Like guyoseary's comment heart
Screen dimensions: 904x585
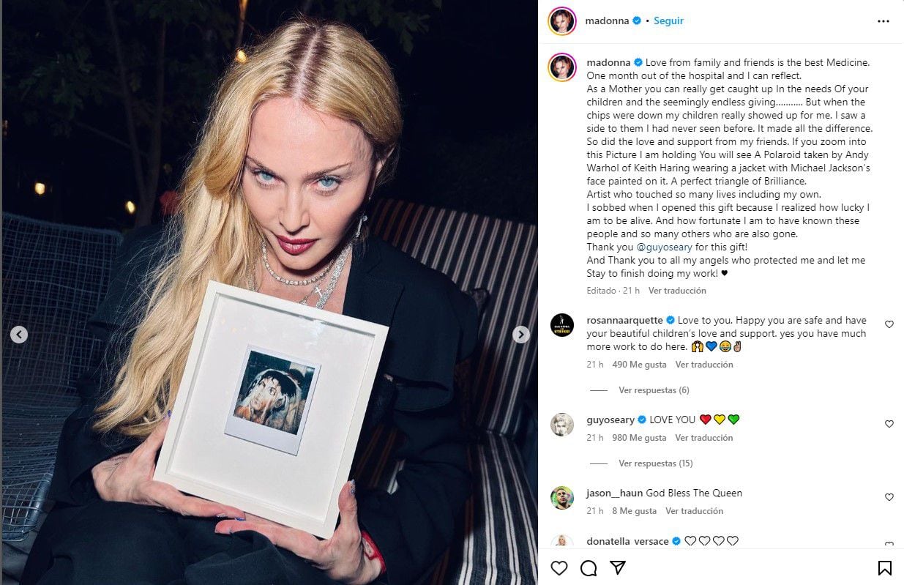coord(889,424)
